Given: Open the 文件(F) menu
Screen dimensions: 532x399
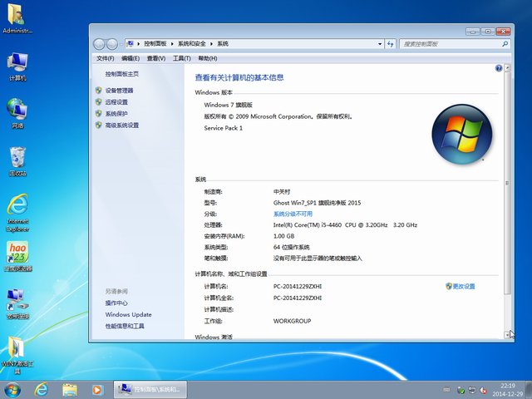Looking at the screenshot, I should pyautogui.click(x=105, y=58).
